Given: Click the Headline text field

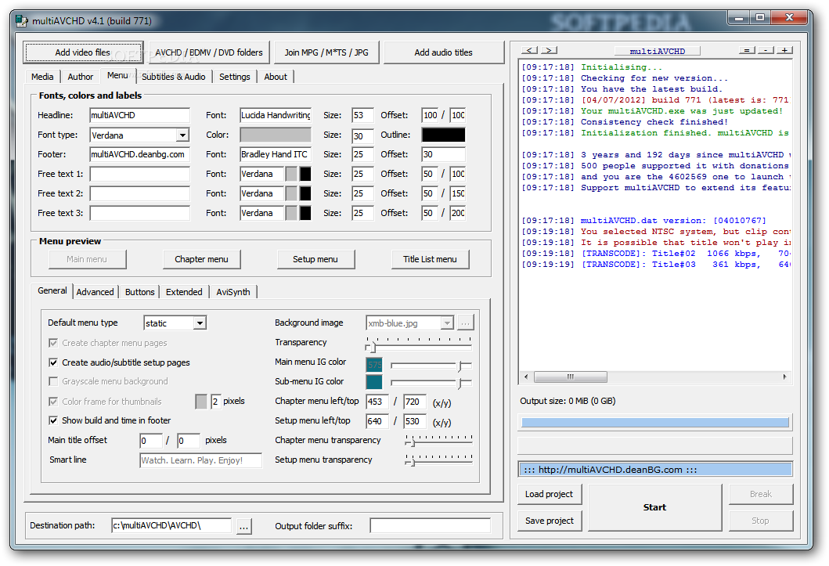Looking at the screenshot, I should [139, 115].
